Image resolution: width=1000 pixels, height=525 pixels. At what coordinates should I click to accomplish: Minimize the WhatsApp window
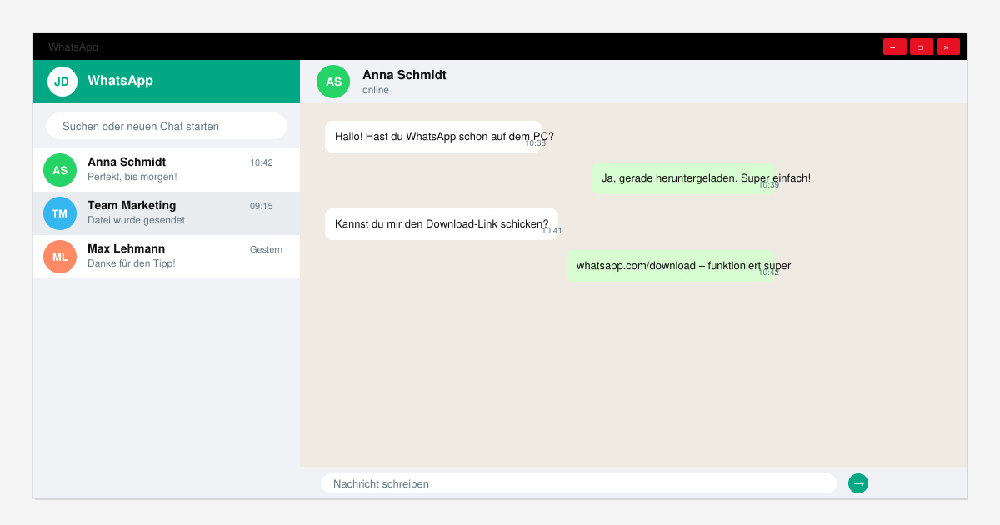pyautogui.click(x=895, y=47)
